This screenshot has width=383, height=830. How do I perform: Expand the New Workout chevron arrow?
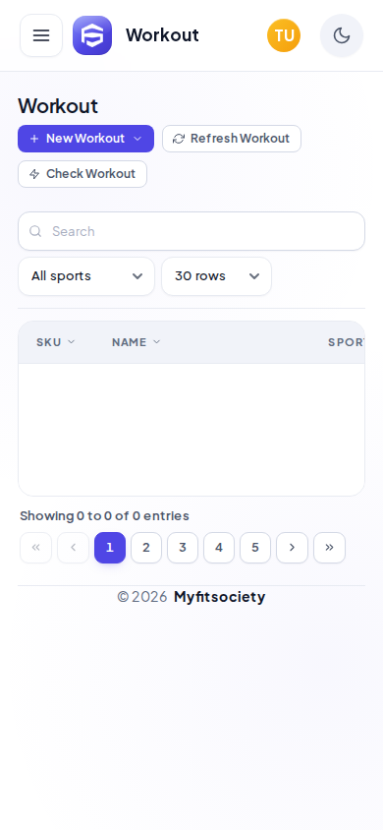tap(137, 139)
